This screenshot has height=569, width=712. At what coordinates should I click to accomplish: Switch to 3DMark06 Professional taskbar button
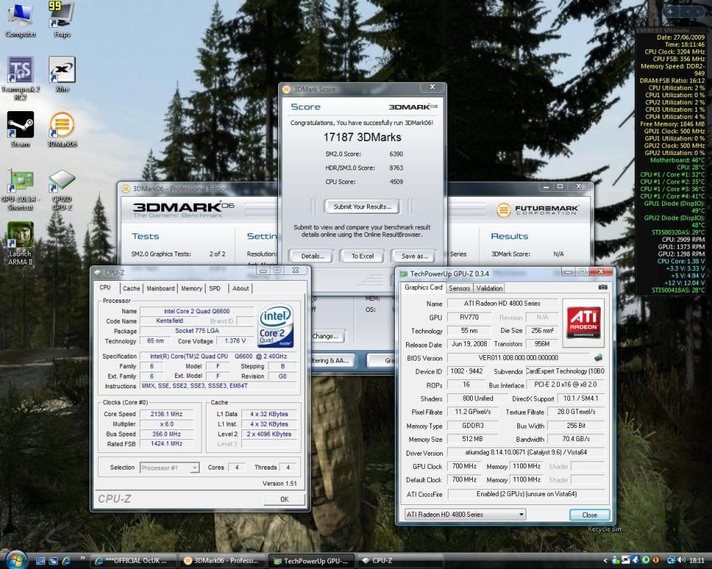222,561
